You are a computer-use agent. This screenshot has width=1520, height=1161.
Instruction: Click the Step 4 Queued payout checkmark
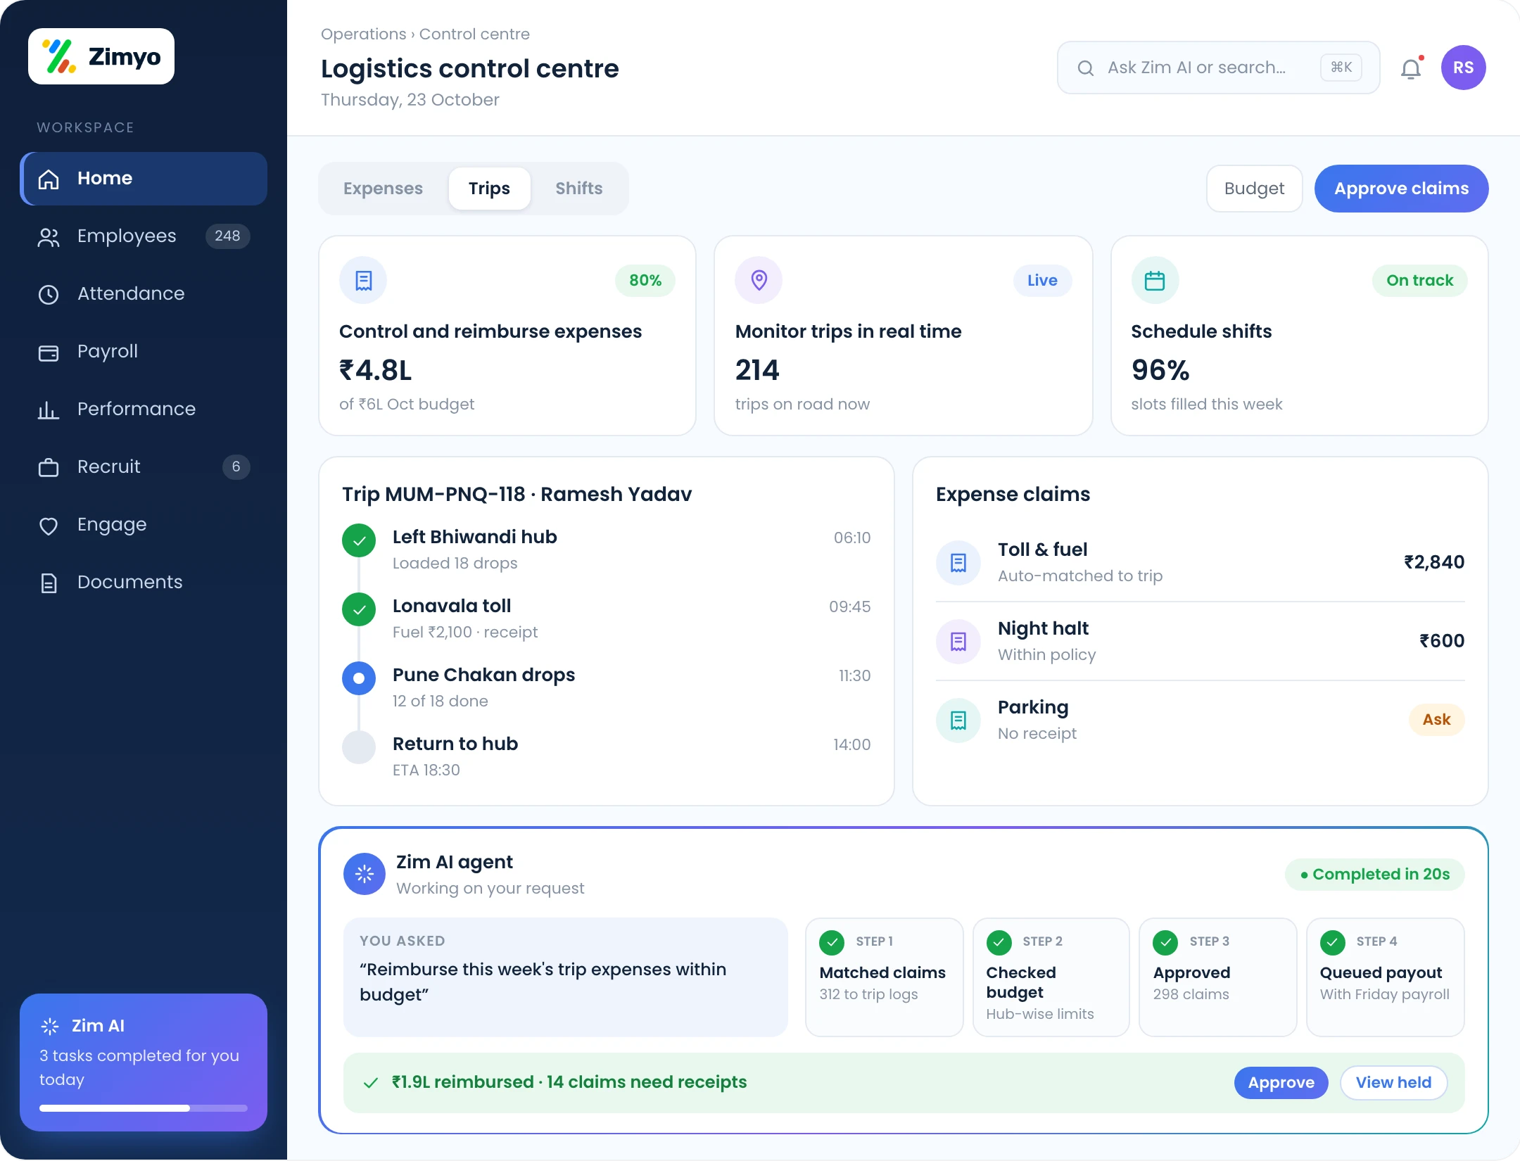[1332, 942]
